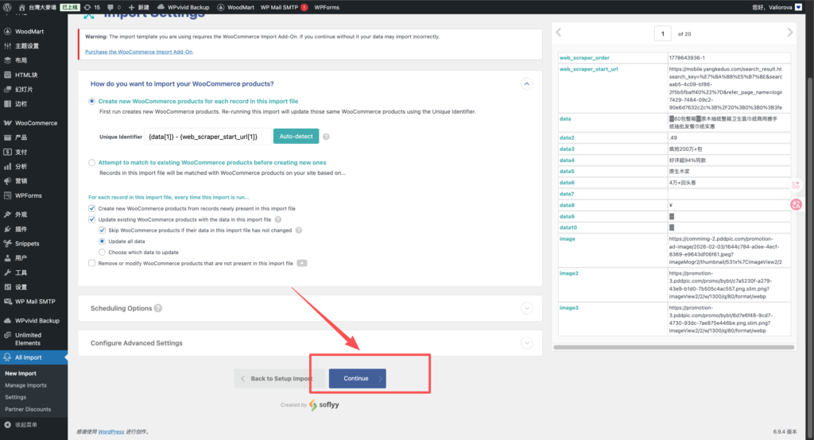814x440 pixels.
Task: Click the Continue button
Action: point(357,379)
